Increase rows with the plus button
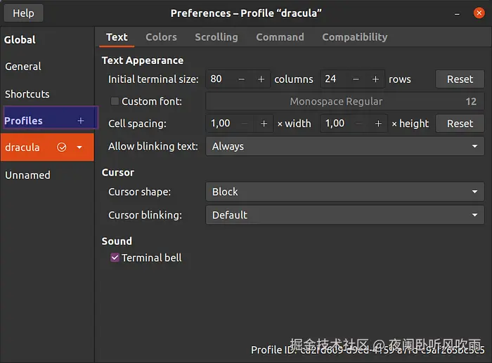This screenshot has width=492, height=363. (x=375, y=79)
